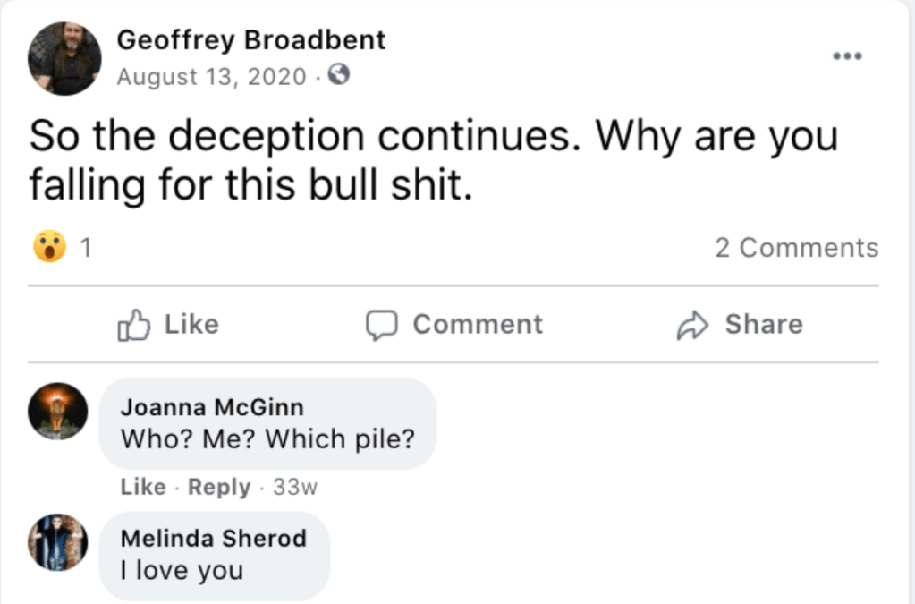Open Melinda Sherod's profile name
Screen dimensions: 915x604
(213, 539)
